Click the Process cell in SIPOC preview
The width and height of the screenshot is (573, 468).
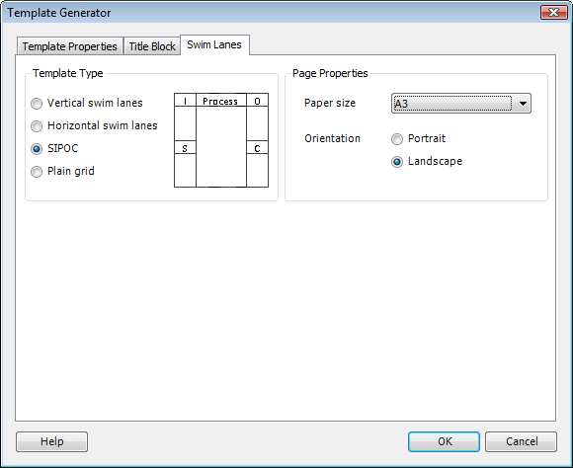pyautogui.click(x=220, y=101)
